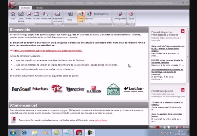Click the Mansion logo
197x136 pixels.
click(x=94, y=89)
